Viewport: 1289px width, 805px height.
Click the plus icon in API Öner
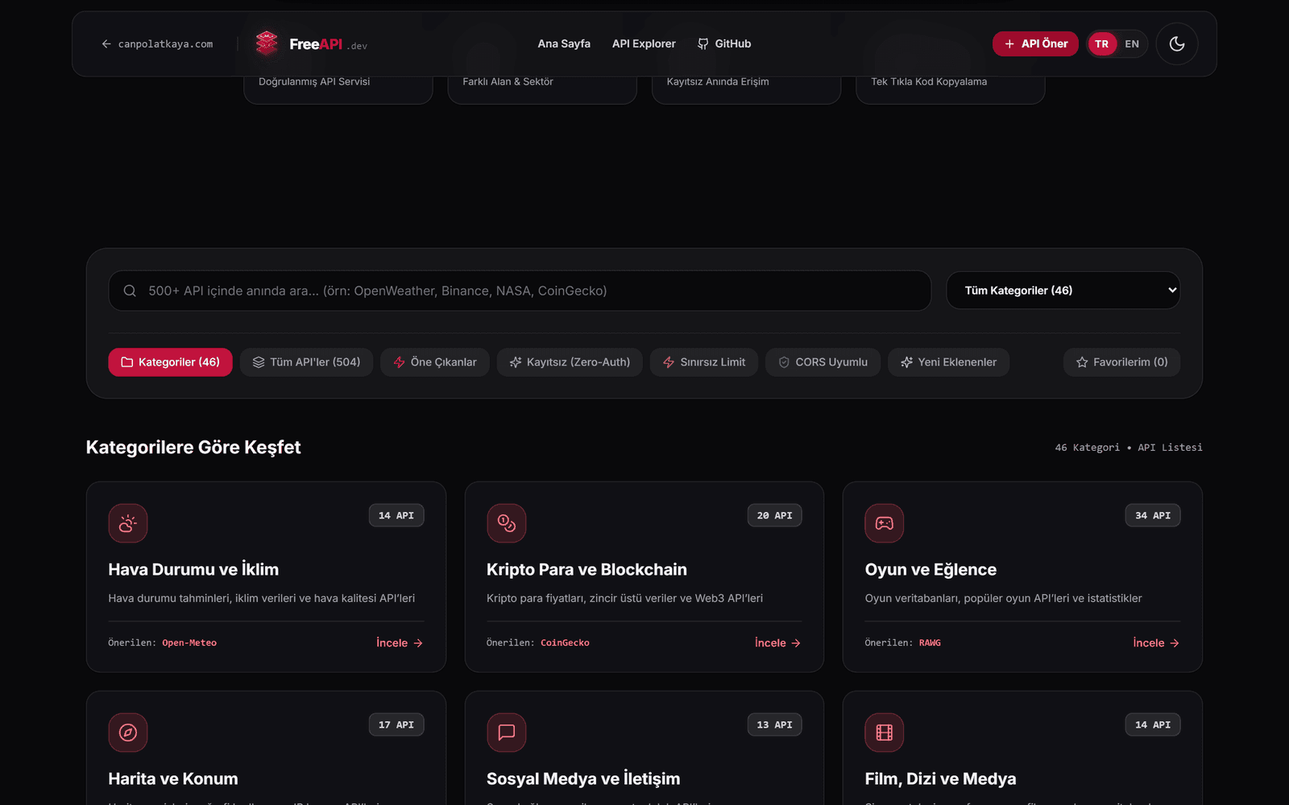1009,43
